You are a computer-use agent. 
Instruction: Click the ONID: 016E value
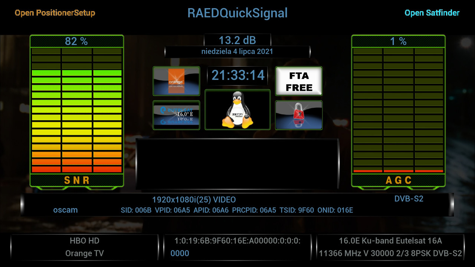335,210
